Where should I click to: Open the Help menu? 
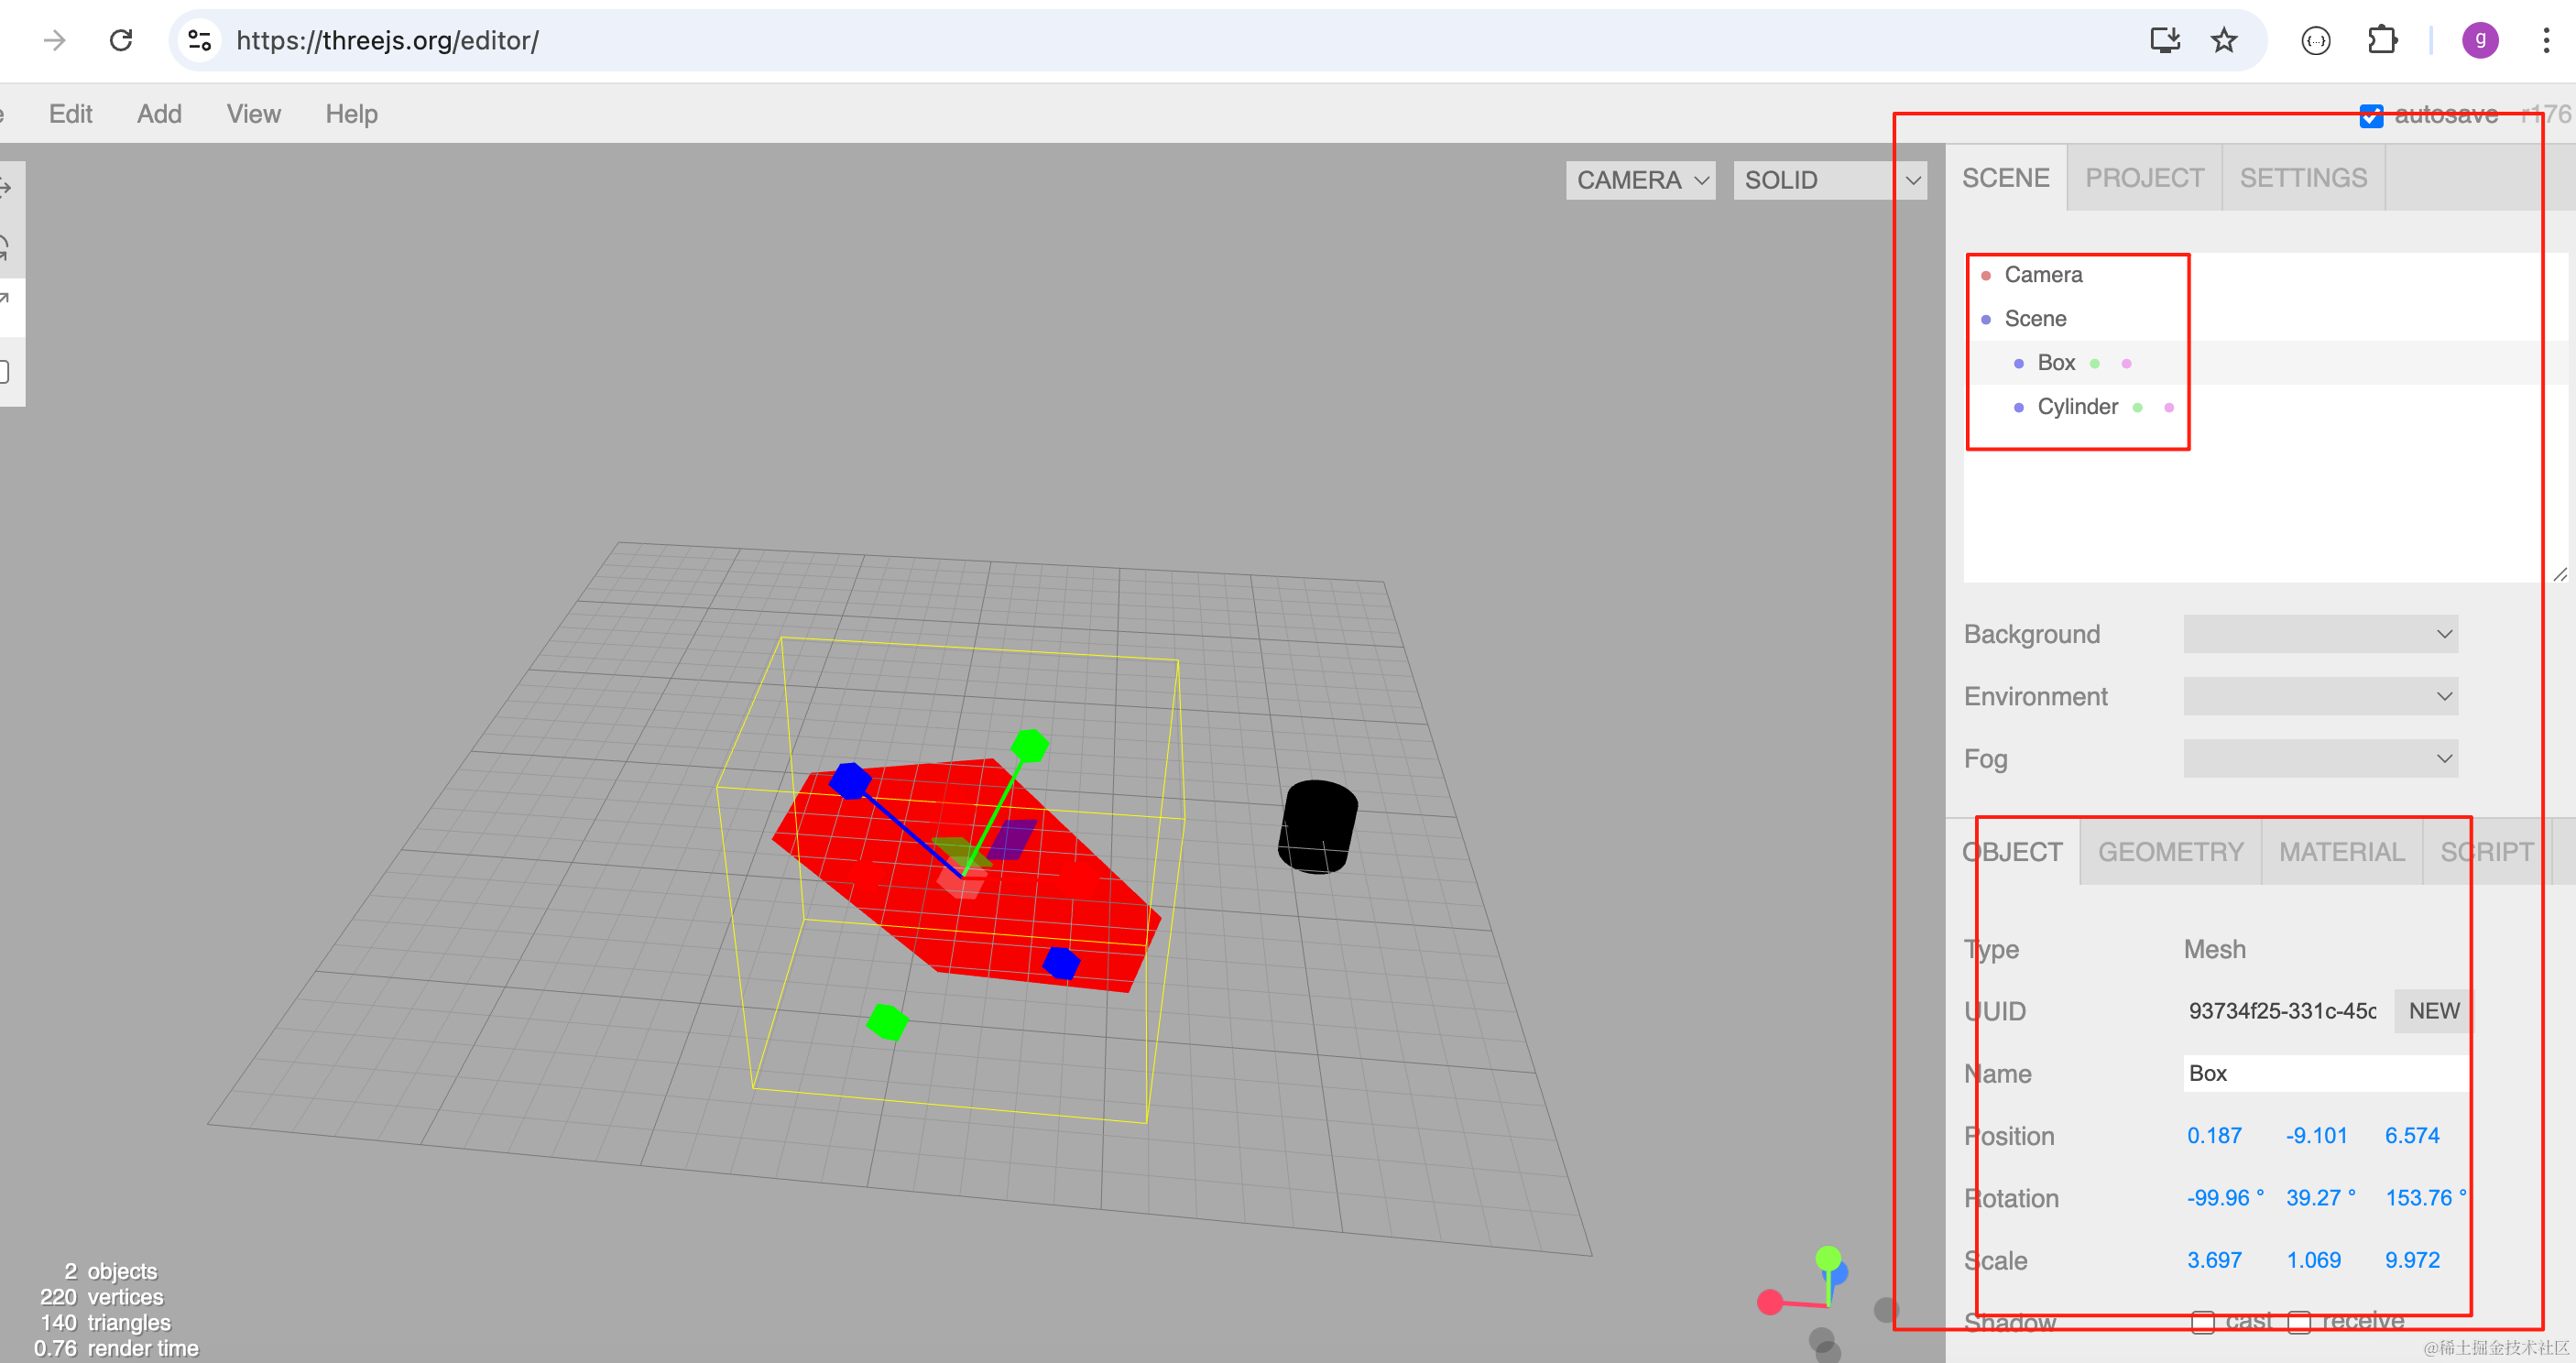coord(351,114)
